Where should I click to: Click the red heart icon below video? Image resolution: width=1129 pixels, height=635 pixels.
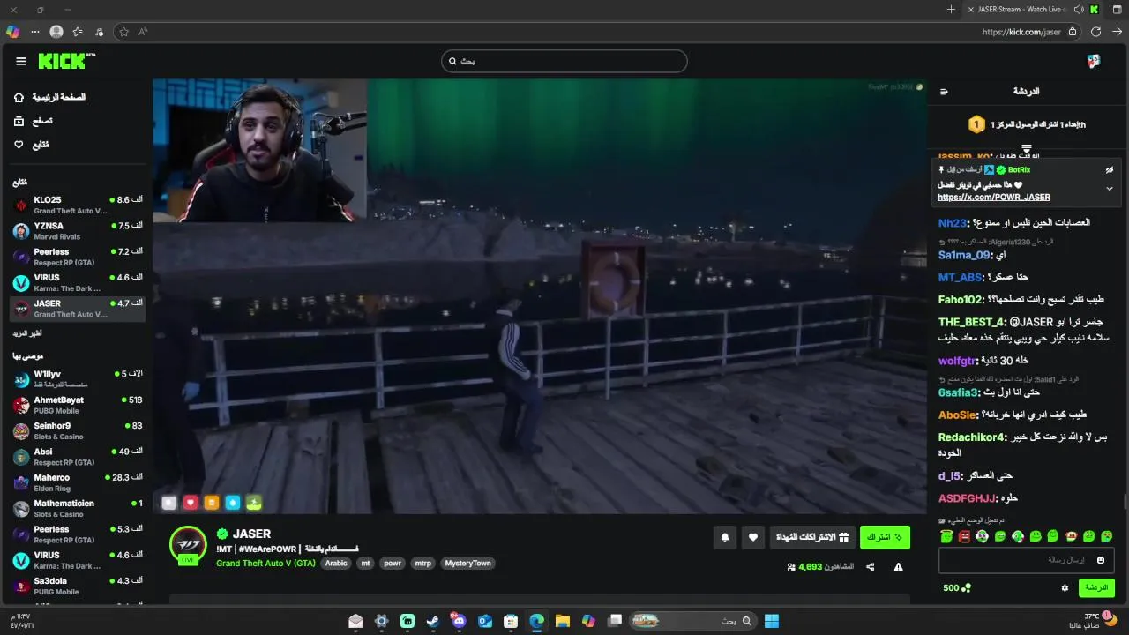tap(191, 503)
